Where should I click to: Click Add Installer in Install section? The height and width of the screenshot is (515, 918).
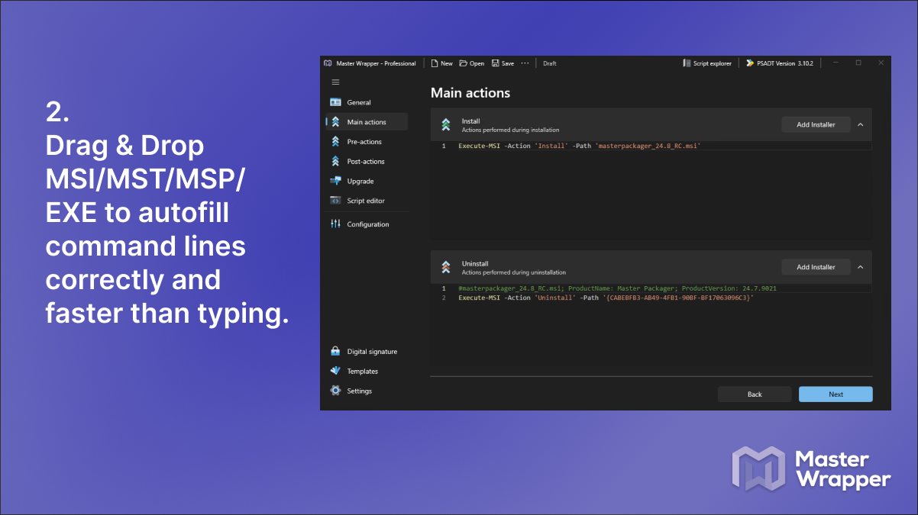click(816, 124)
